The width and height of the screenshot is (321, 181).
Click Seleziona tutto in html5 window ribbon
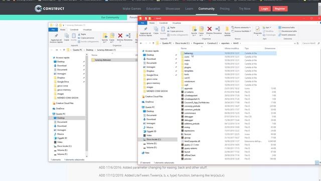(286, 28)
